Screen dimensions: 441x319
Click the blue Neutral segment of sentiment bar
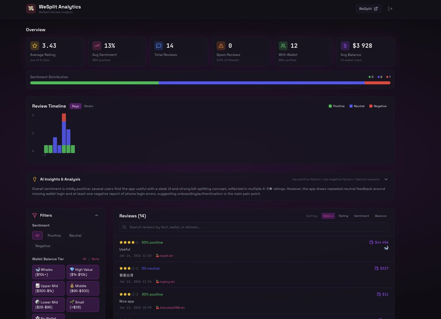(262, 83)
